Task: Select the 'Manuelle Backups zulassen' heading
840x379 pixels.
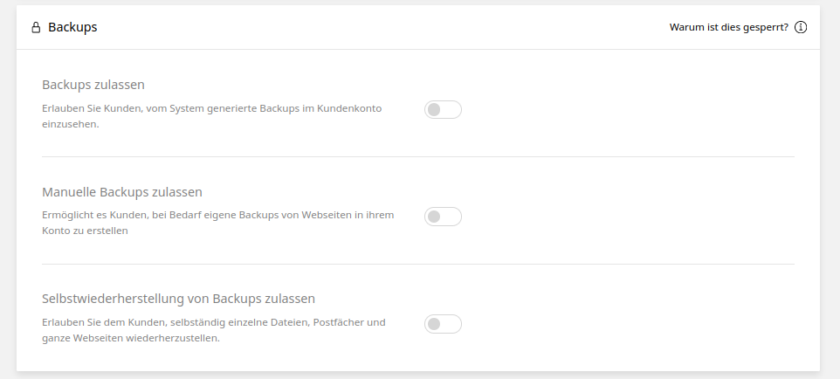Action: (122, 192)
